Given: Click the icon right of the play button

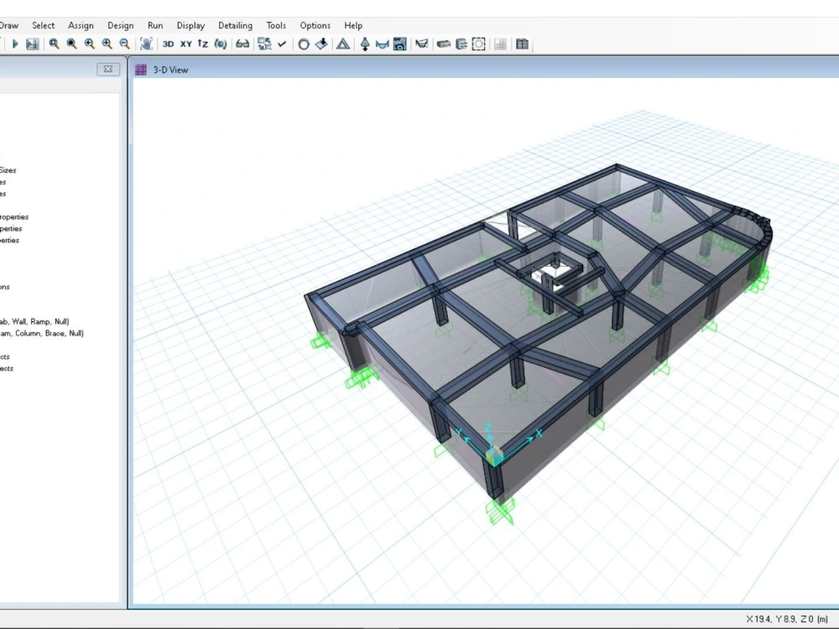Looking at the screenshot, I should (x=32, y=44).
